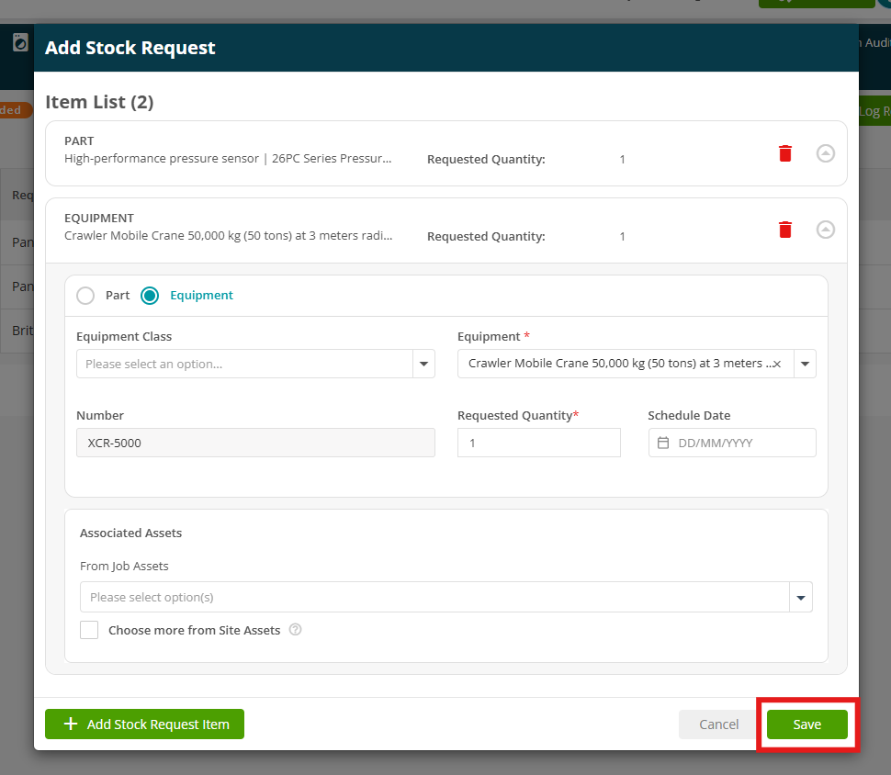This screenshot has height=775, width=891.
Task: Check Choose more from Site Assets
Action: [x=89, y=630]
